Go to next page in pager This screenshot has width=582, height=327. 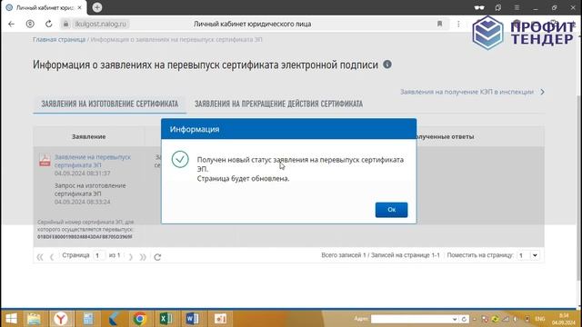[x=131, y=256]
